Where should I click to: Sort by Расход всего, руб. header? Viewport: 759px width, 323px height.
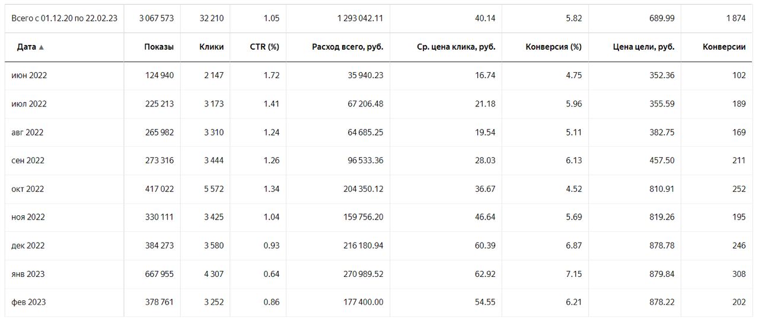click(347, 47)
